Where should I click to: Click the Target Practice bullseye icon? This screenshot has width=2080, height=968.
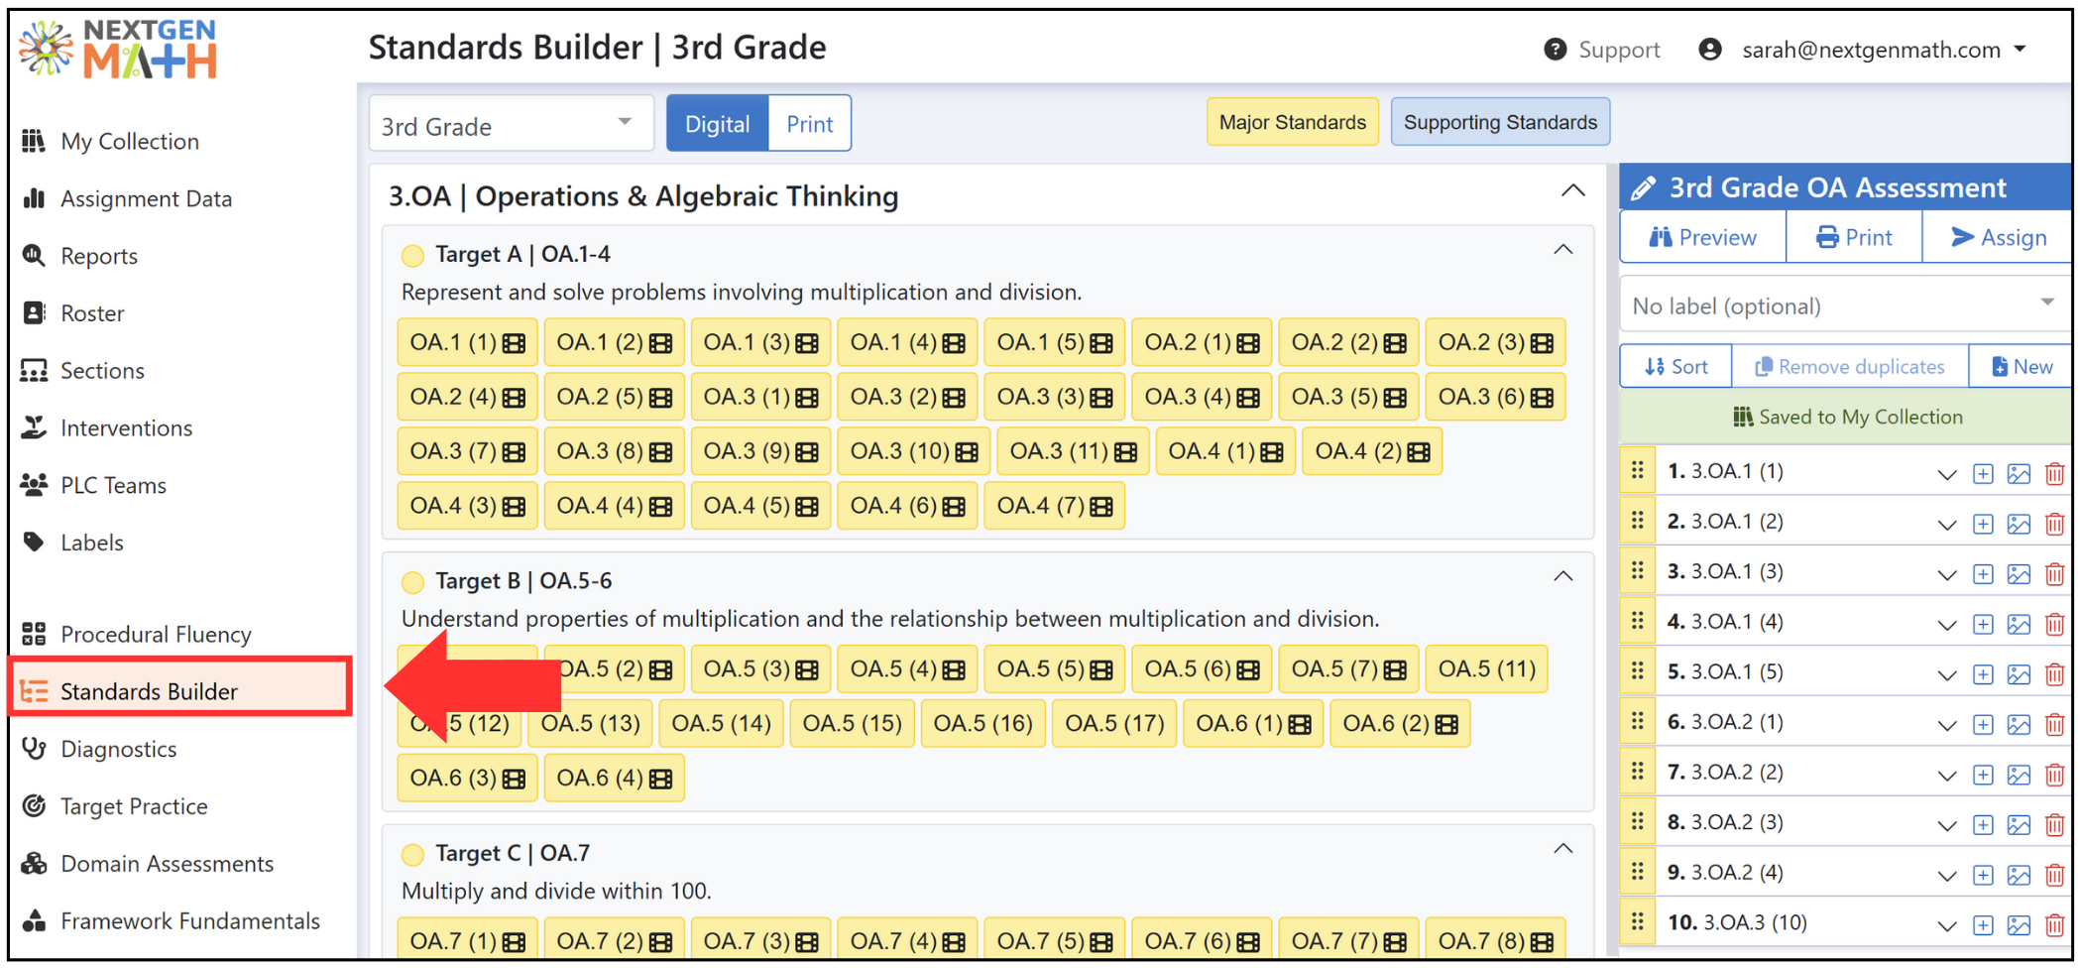click(x=34, y=806)
